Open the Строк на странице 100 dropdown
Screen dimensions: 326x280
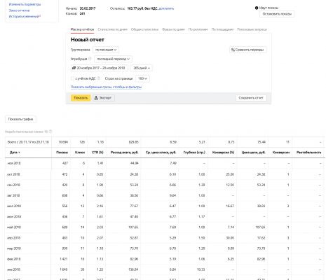pyautogui.click(x=142, y=78)
